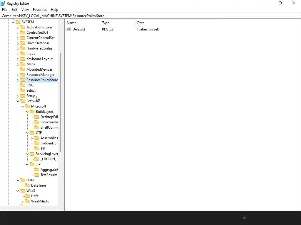This screenshot has width=301, height=225.
Task: Expand the Assemblies key
Action: (32, 138)
